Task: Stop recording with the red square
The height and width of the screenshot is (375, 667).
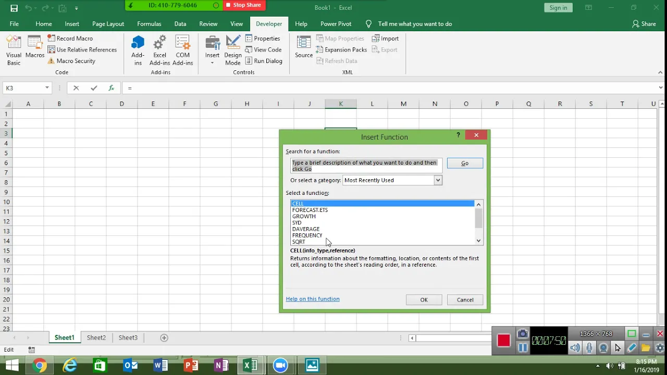Action: (x=503, y=341)
